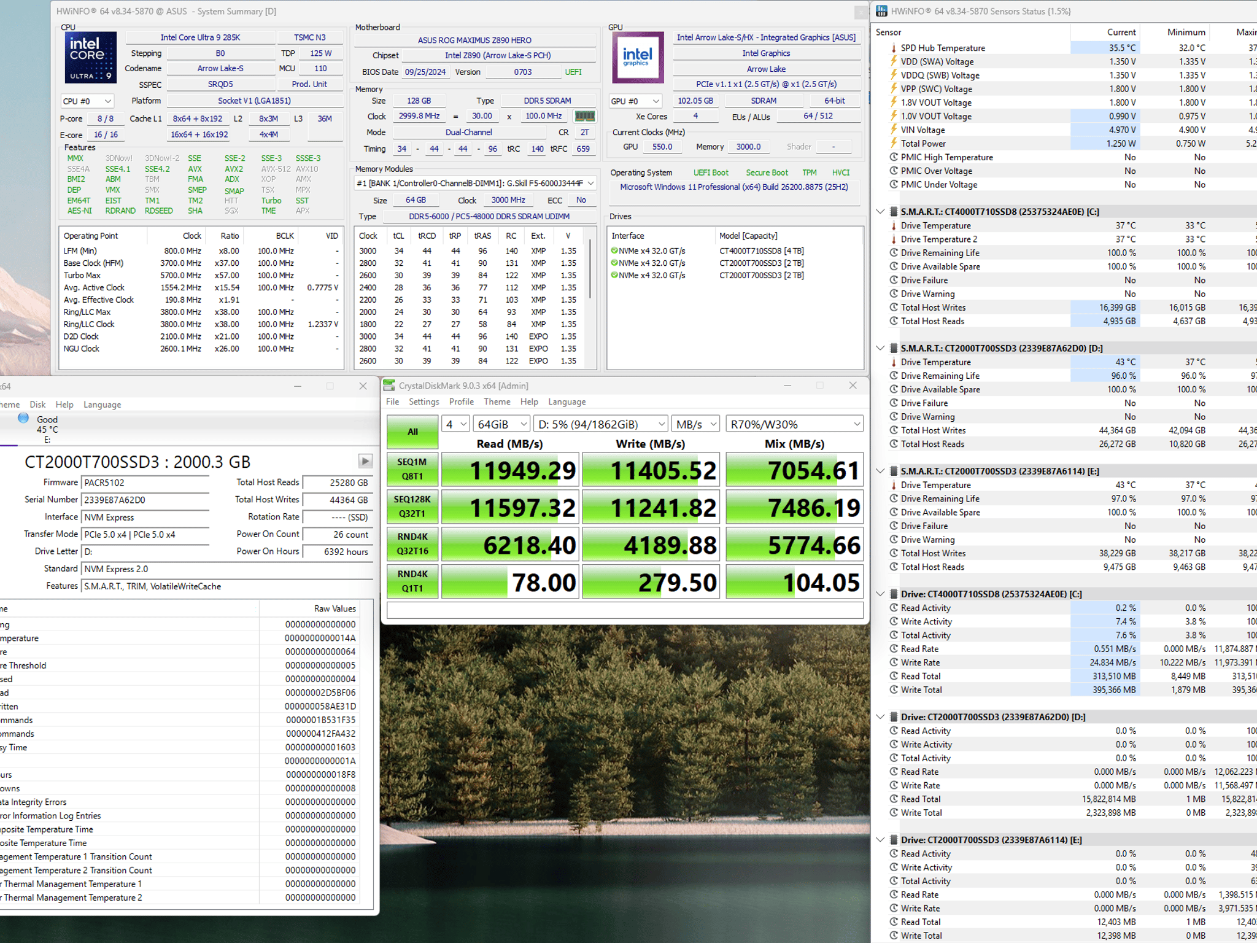1257x943 pixels.
Task: Start the SEQ128K Q32T1 test
Action: 412,506
